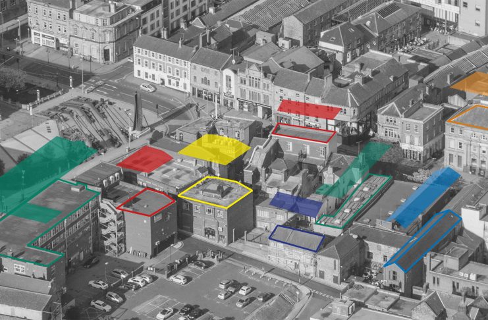
Task: Click the green outlined long narrow rooftop
Action: click(354, 200)
